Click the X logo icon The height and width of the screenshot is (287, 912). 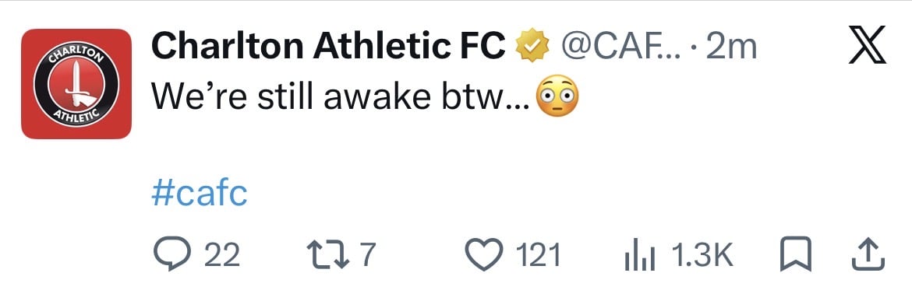click(x=868, y=45)
